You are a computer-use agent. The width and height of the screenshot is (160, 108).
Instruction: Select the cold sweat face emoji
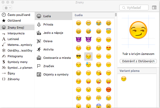(x=88, y=65)
